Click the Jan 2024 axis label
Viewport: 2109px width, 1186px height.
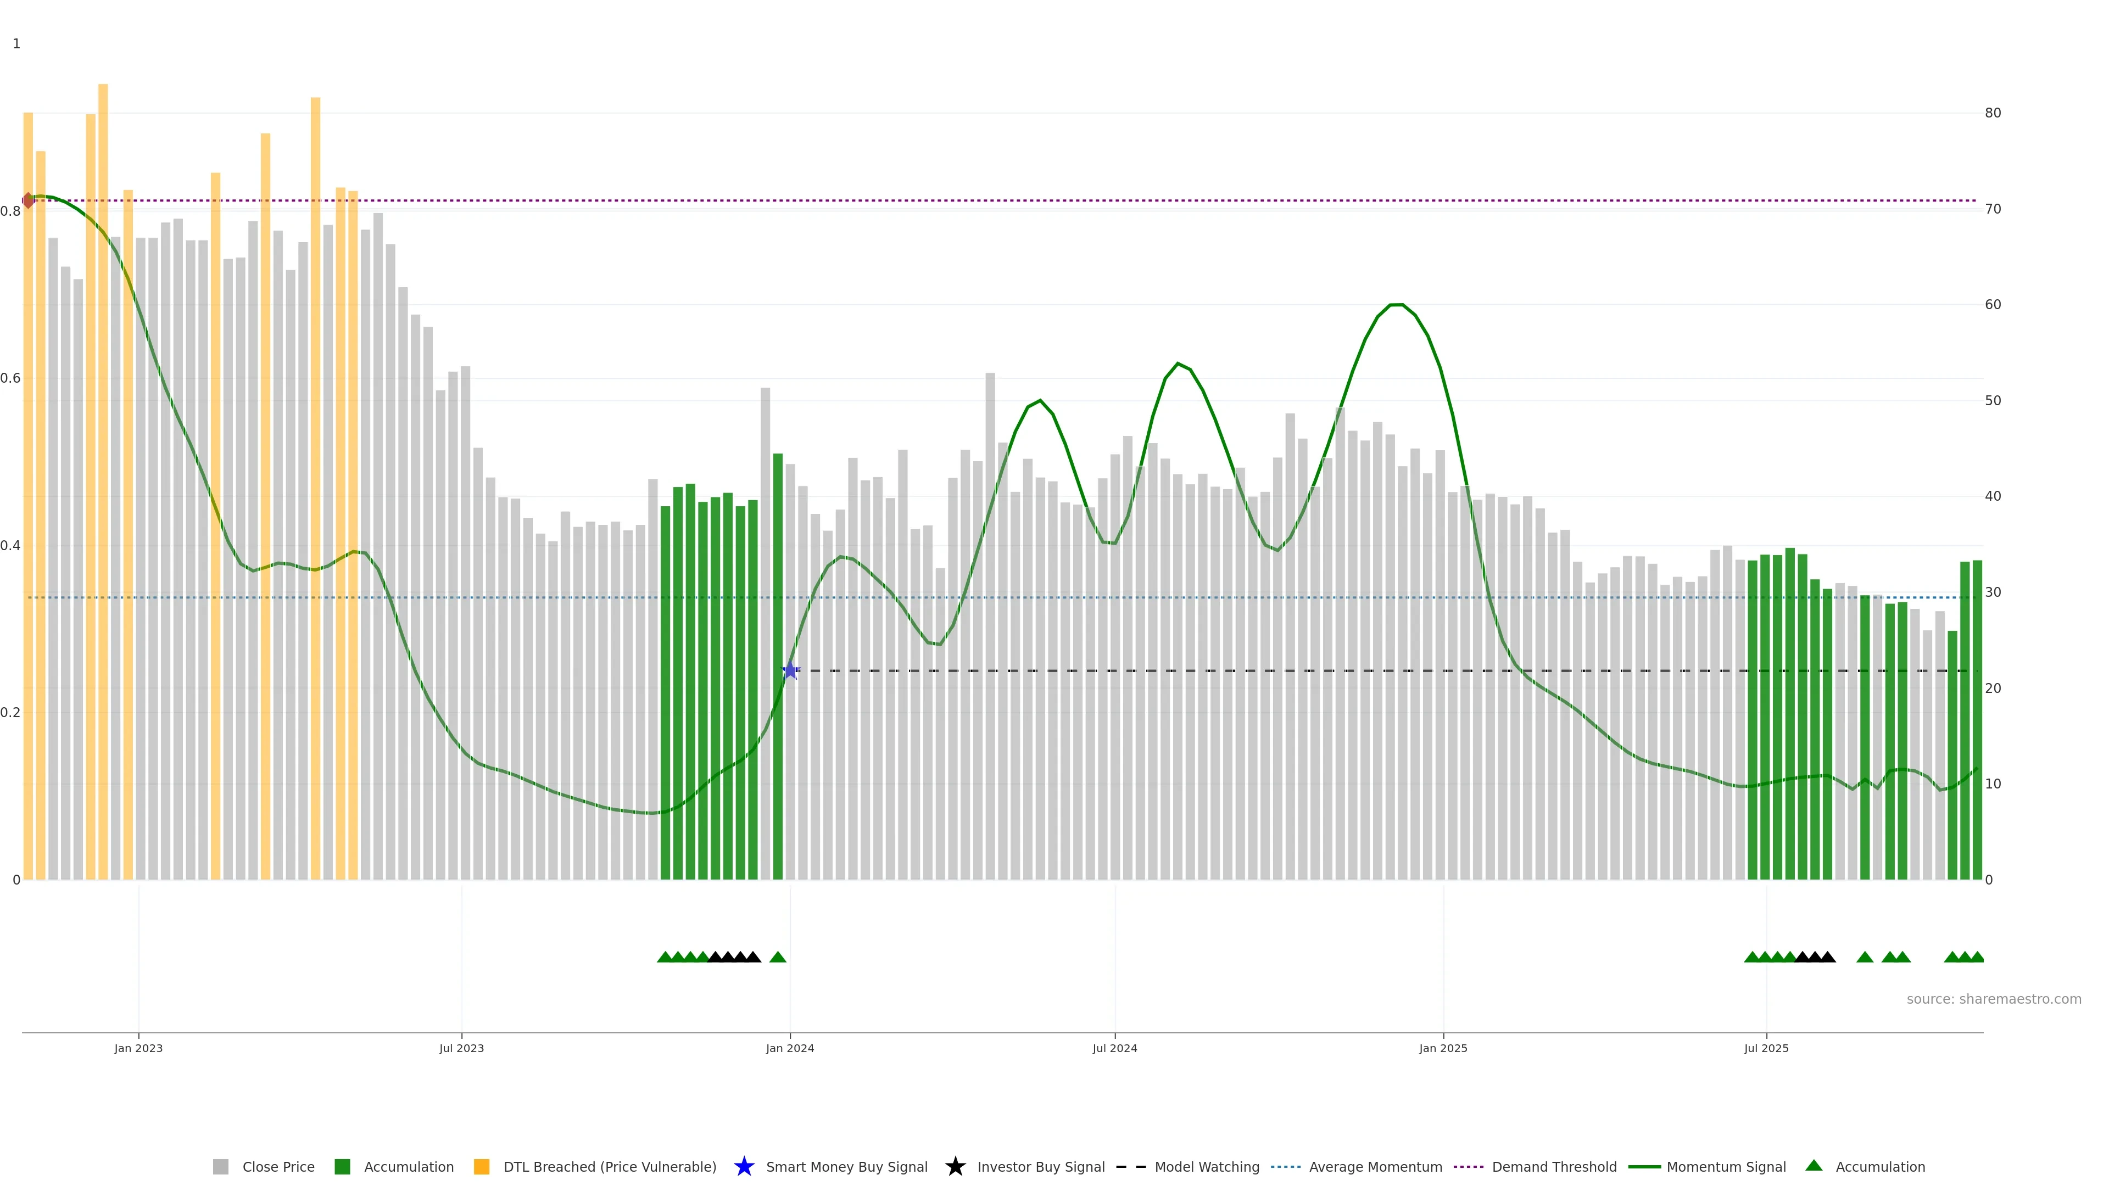click(x=790, y=1049)
